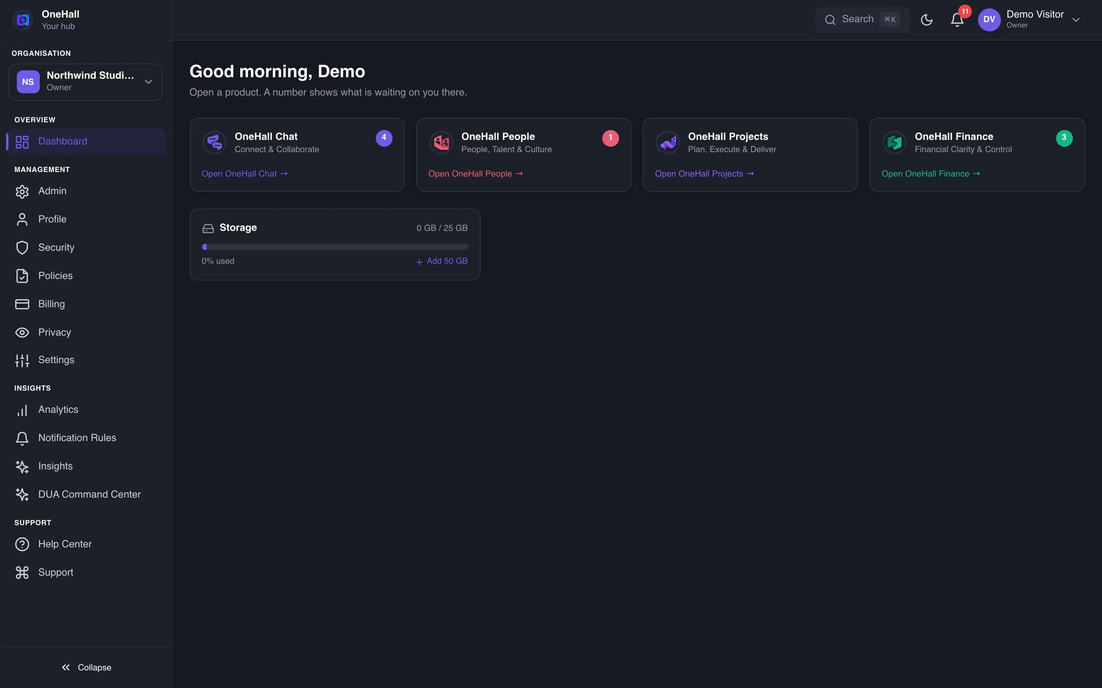This screenshot has height=688, width=1102.
Task: Click the Analytics bar chart icon
Action: [x=22, y=411]
